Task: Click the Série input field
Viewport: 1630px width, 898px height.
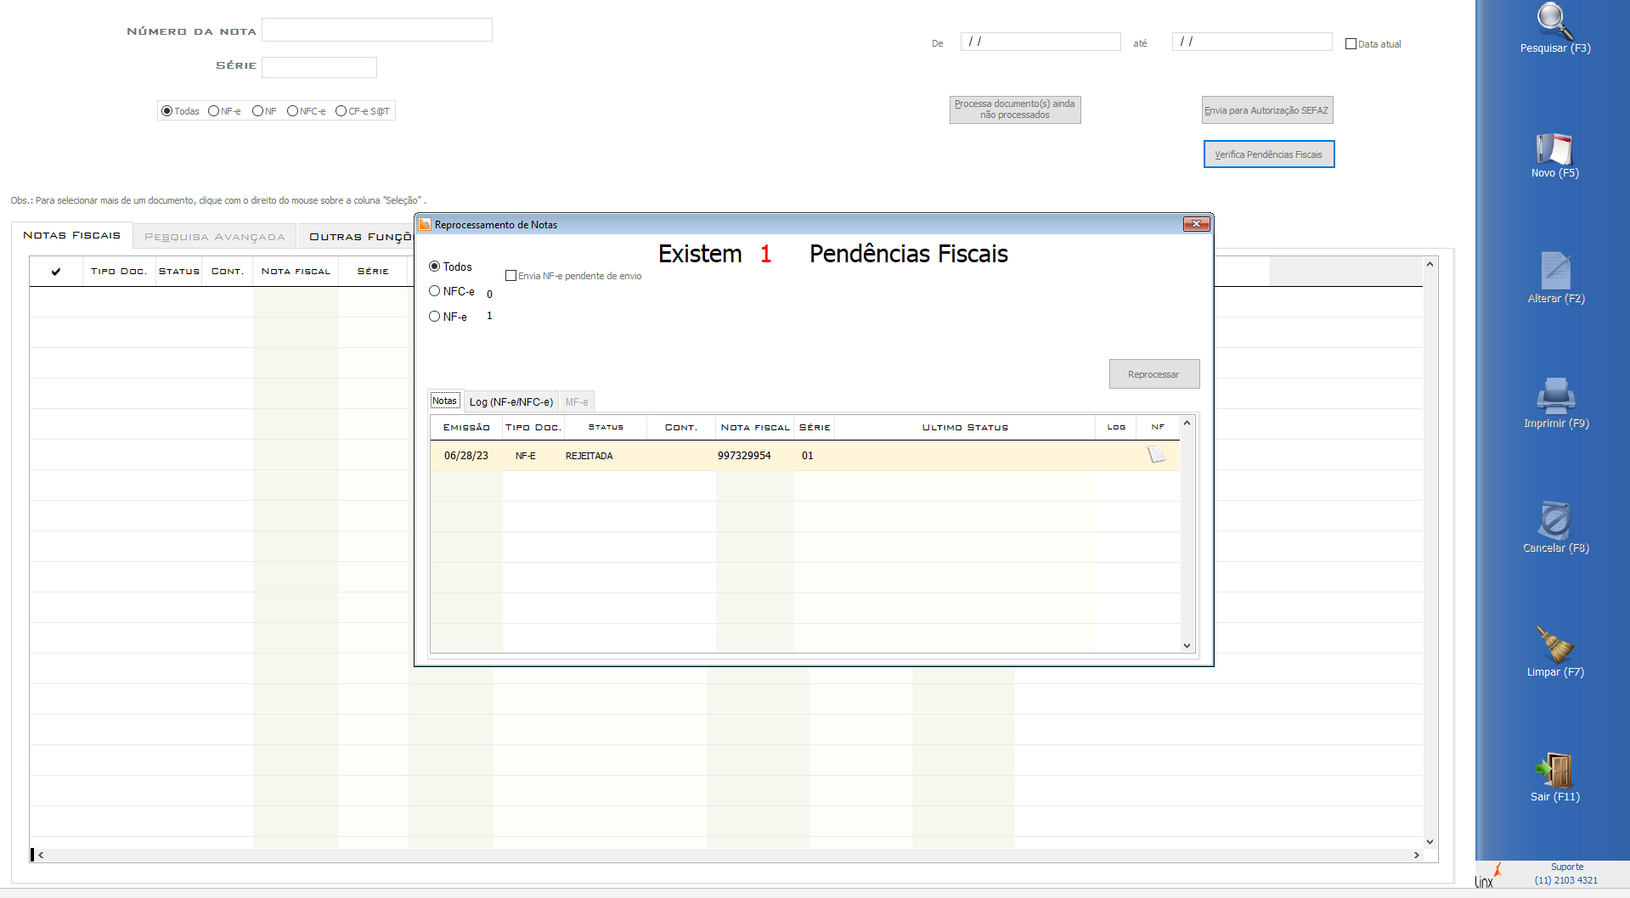Action: (x=319, y=67)
